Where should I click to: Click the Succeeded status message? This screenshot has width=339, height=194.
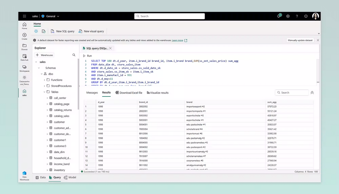point(95,172)
